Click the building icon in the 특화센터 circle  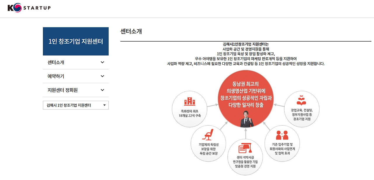pyautogui.click(x=190, y=102)
